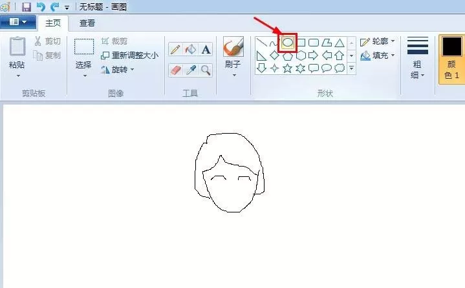The width and height of the screenshot is (465, 288).
Task: Click the Cut (剪切) button
Action: click(x=47, y=41)
